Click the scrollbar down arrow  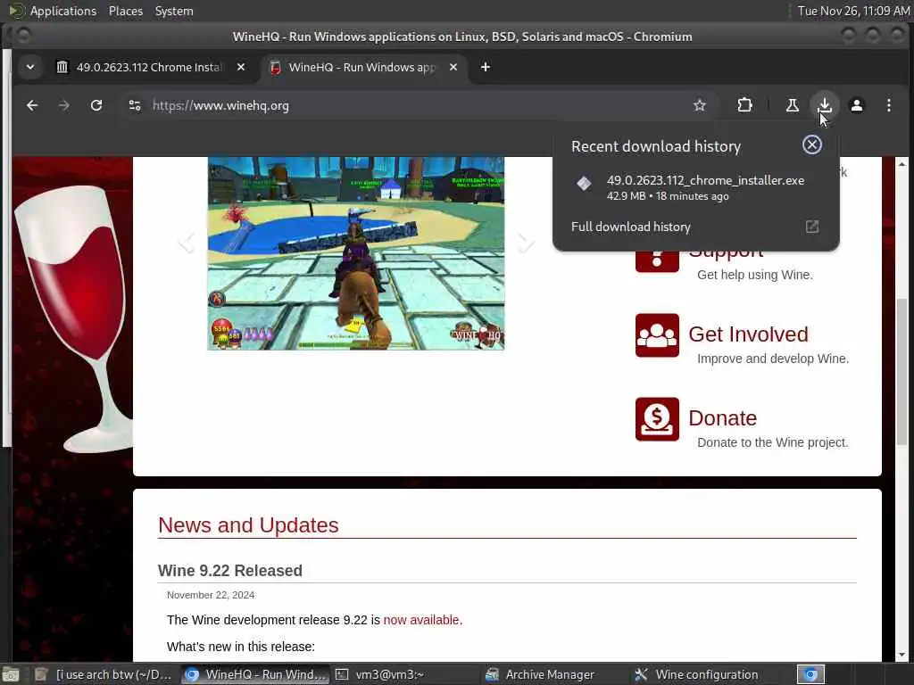(902, 656)
